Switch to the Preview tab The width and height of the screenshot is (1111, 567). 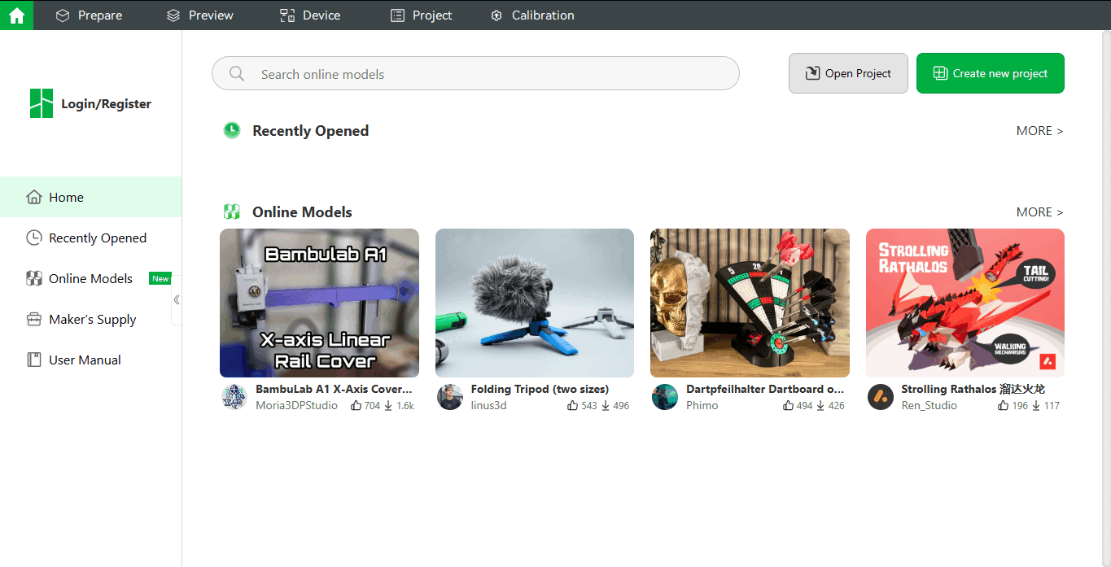coord(199,15)
